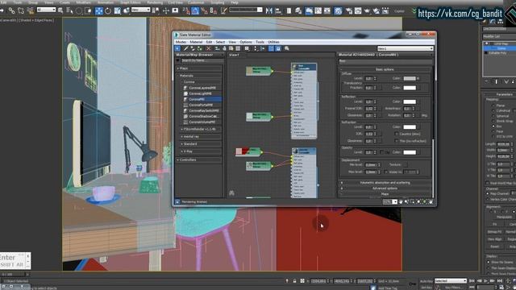Click Bitmap Fit alignment button
The height and width of the screenshot is (290, 516).
(494, 232)
